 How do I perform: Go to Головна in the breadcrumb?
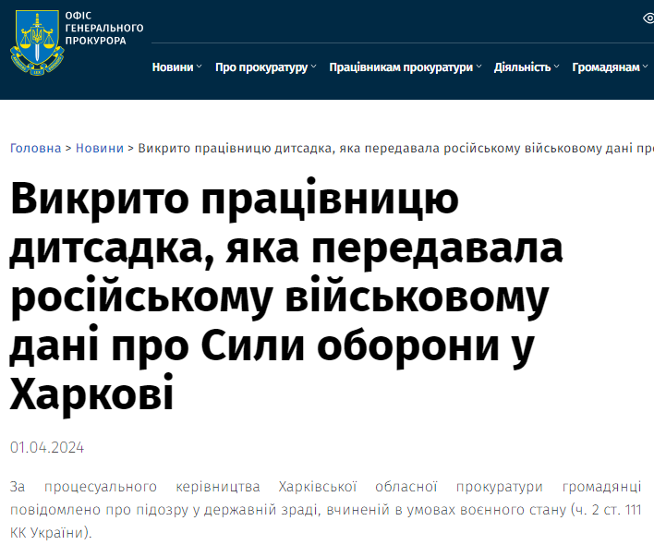tap(35, 148)
